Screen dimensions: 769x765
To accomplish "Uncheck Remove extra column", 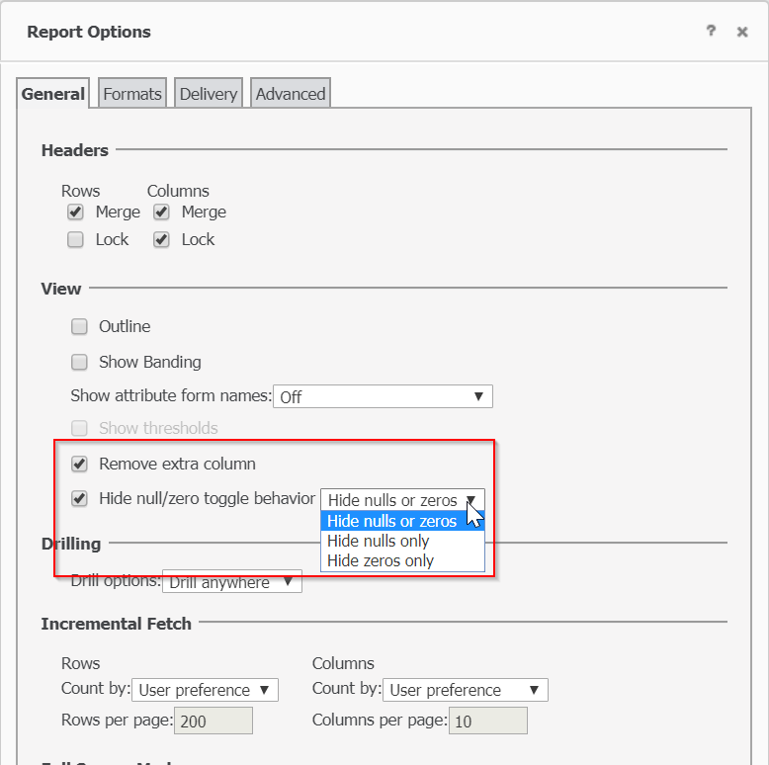I will (79, 464).
